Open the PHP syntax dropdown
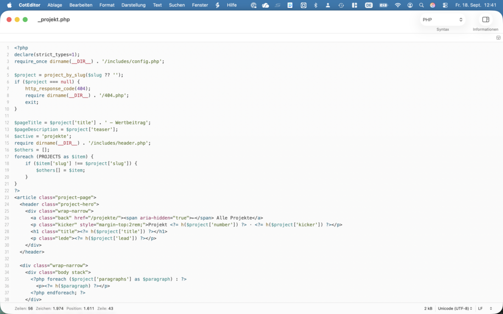This screenshot has height=314, width=503. click(443, 20)
